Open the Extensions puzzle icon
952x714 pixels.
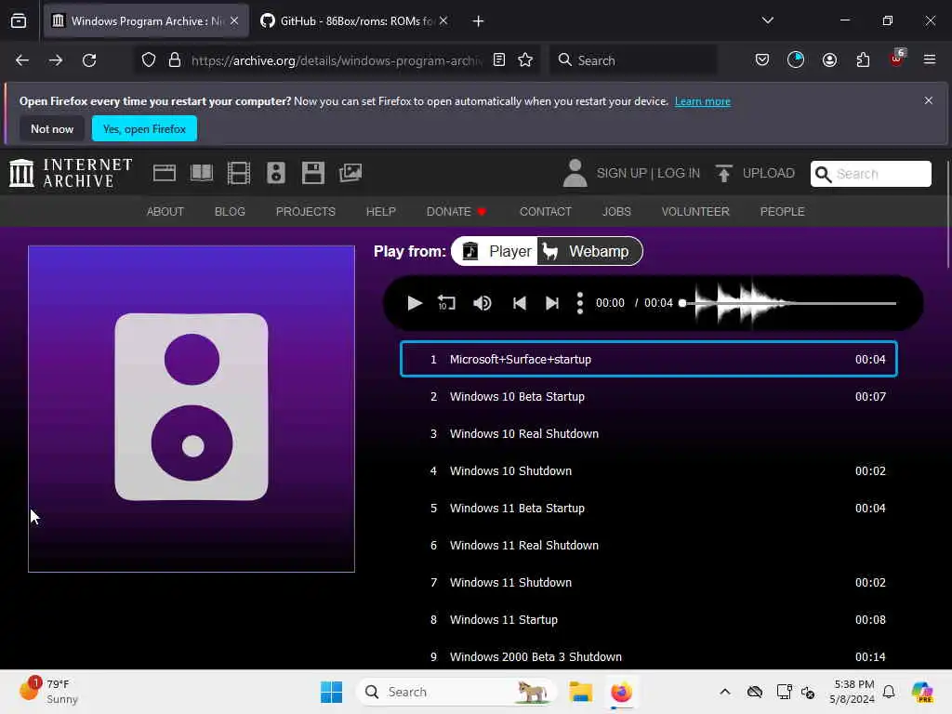pos(863,59)
